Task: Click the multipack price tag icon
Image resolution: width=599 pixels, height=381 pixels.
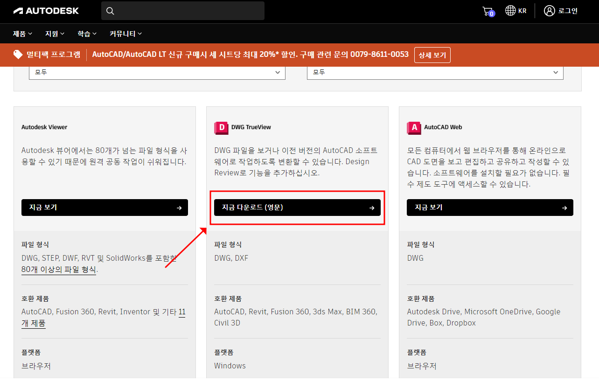Action: [18, 55]
